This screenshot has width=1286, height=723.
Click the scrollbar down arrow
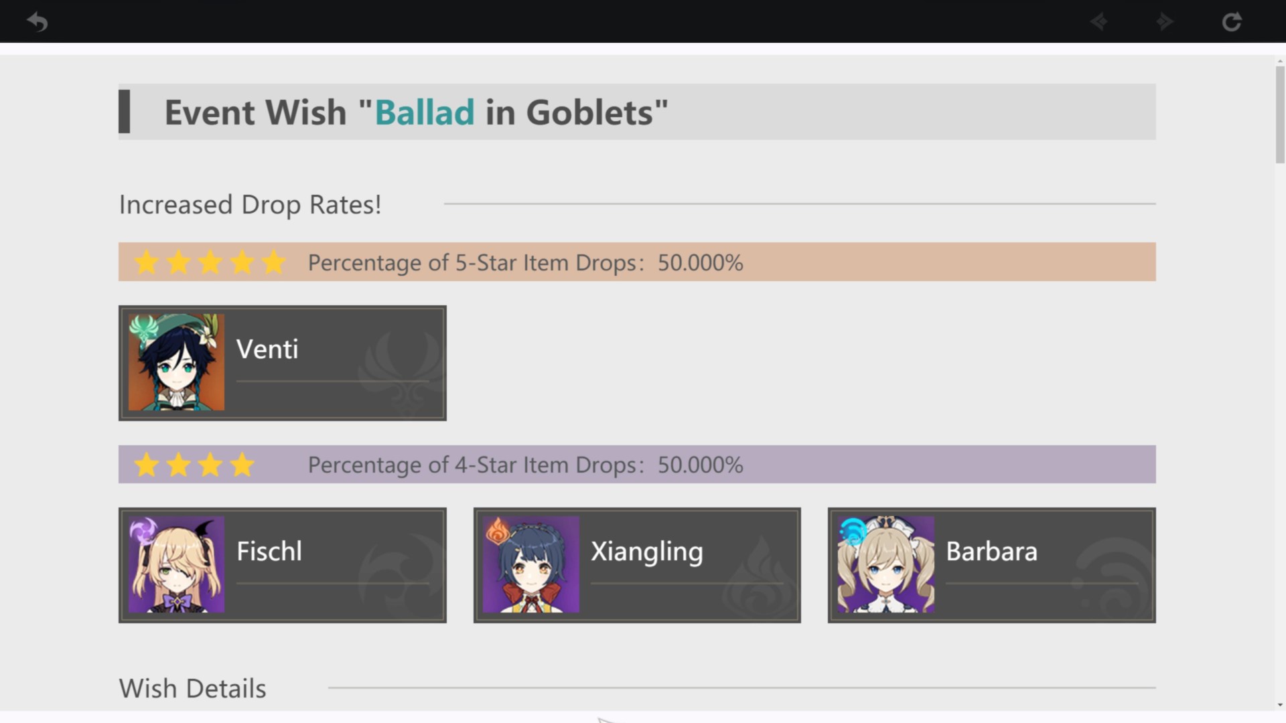pyautogui.click(x=1280, y=705)
